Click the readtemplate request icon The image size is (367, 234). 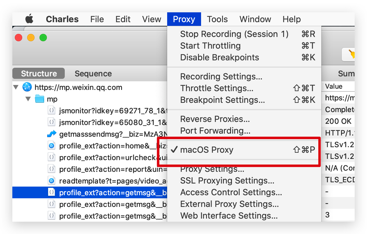coord(52,181)
